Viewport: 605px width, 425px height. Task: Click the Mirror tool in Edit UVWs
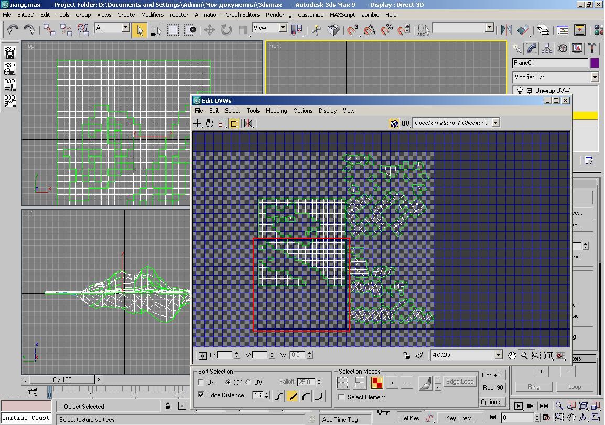tap(248, 124)
